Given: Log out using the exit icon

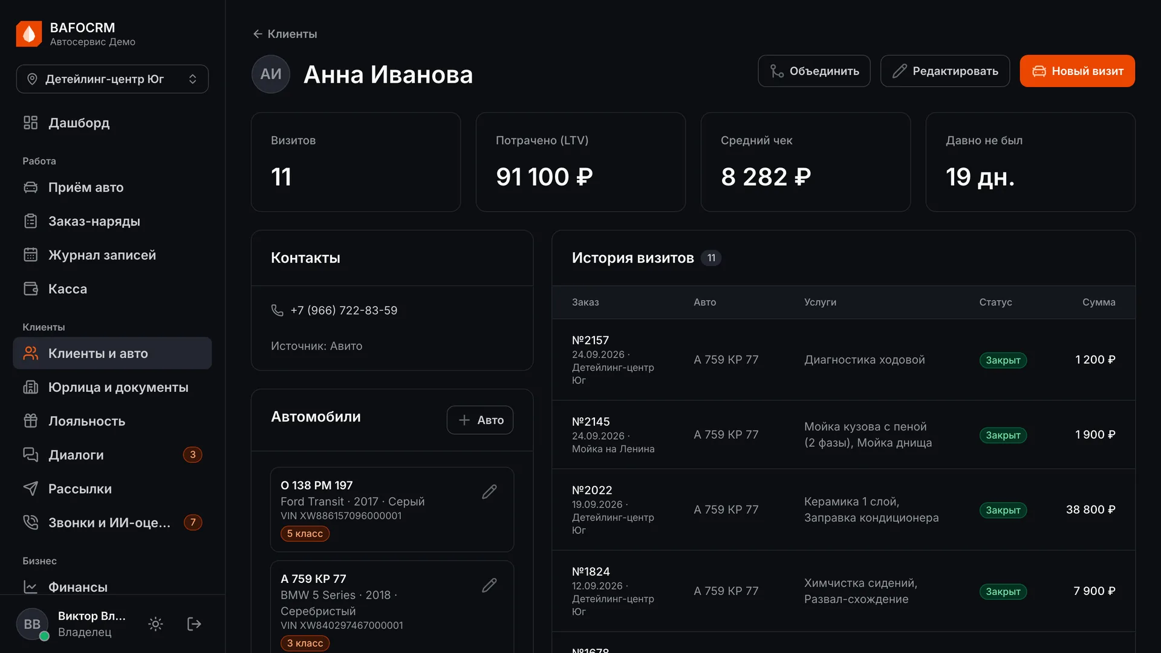Looking at the screenshot, I should (194, 624).
